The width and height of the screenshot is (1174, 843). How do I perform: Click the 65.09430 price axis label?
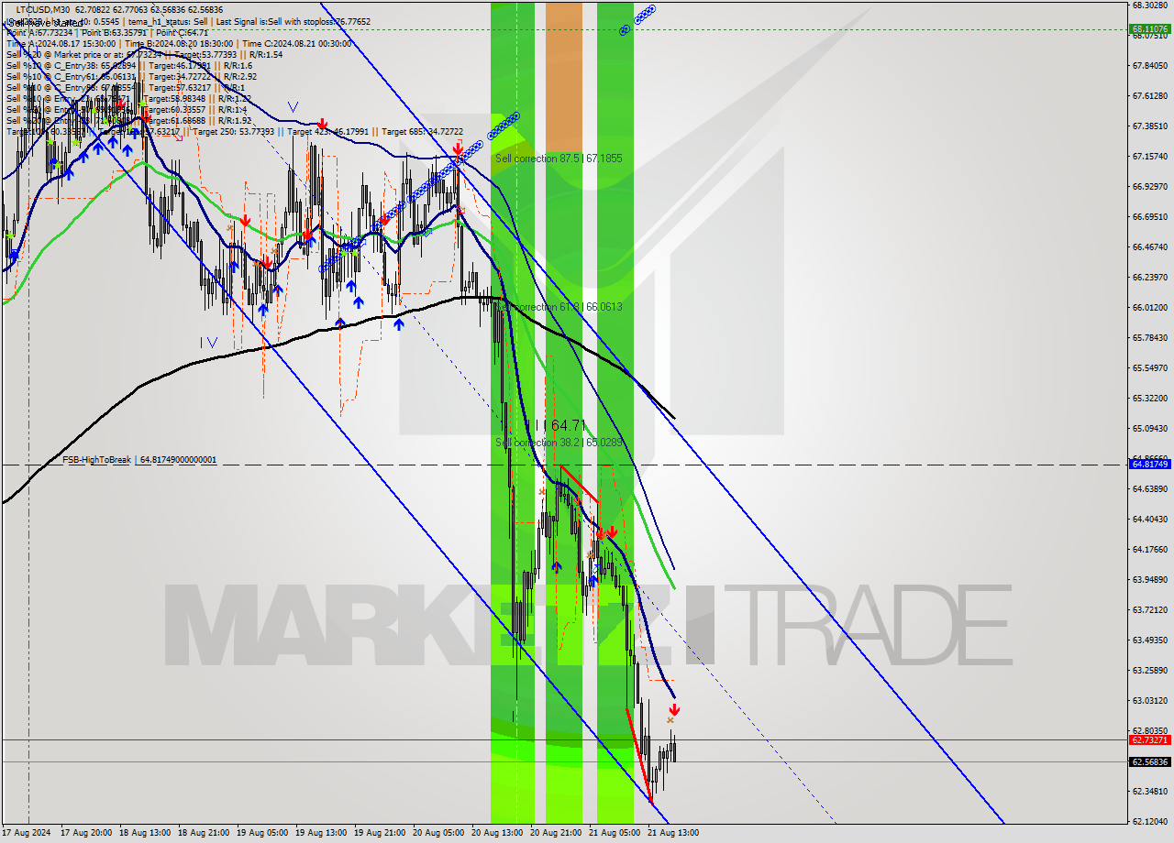coord(1149,429)
